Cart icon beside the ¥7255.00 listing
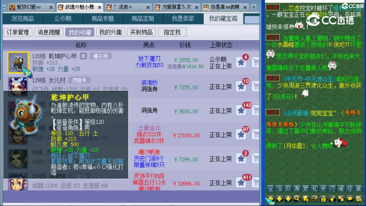Image resolution: width=366 pixels, height=206 pixels. (x=256, y=86)
